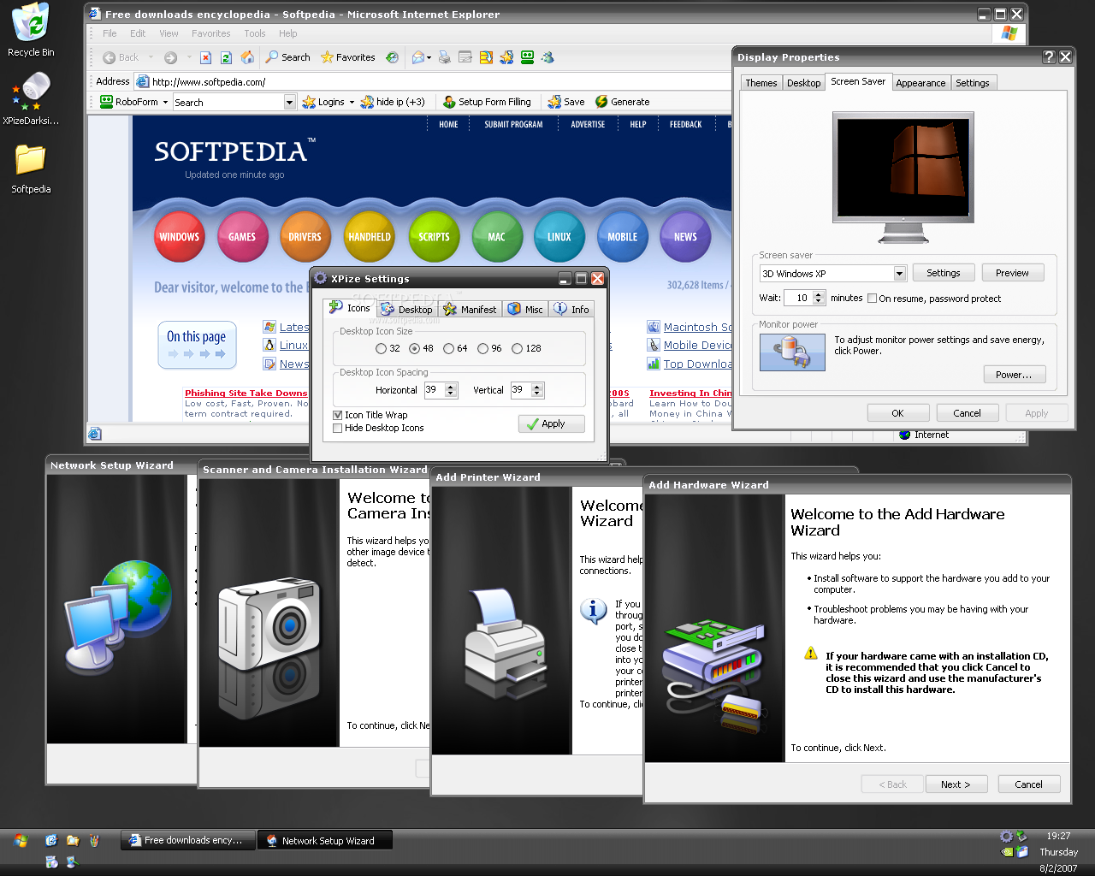Click the Print icon in IE toolbar
The width and height of the screenshot is (1095, 876).
click(444, 57)
